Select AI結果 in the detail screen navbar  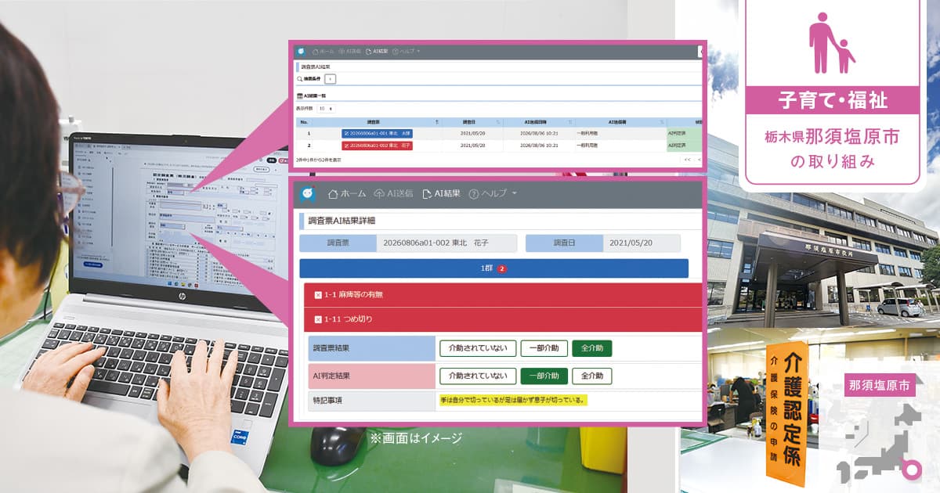click(441, 193)
